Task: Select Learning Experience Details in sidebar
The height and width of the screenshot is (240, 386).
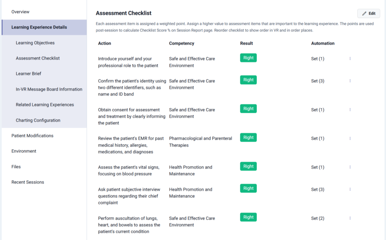Action: point(39,27)
